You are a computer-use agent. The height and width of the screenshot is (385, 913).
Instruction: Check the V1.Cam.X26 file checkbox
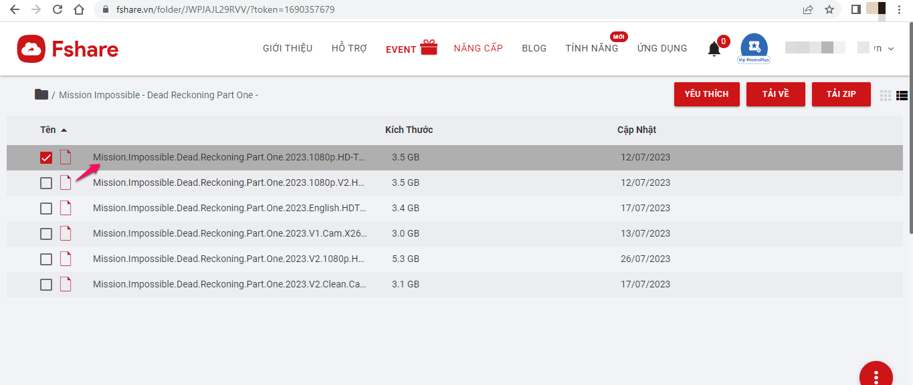pos(46,234)
